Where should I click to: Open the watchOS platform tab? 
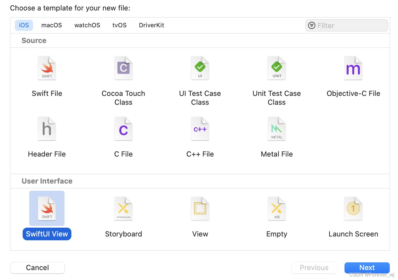click(87, 25)
